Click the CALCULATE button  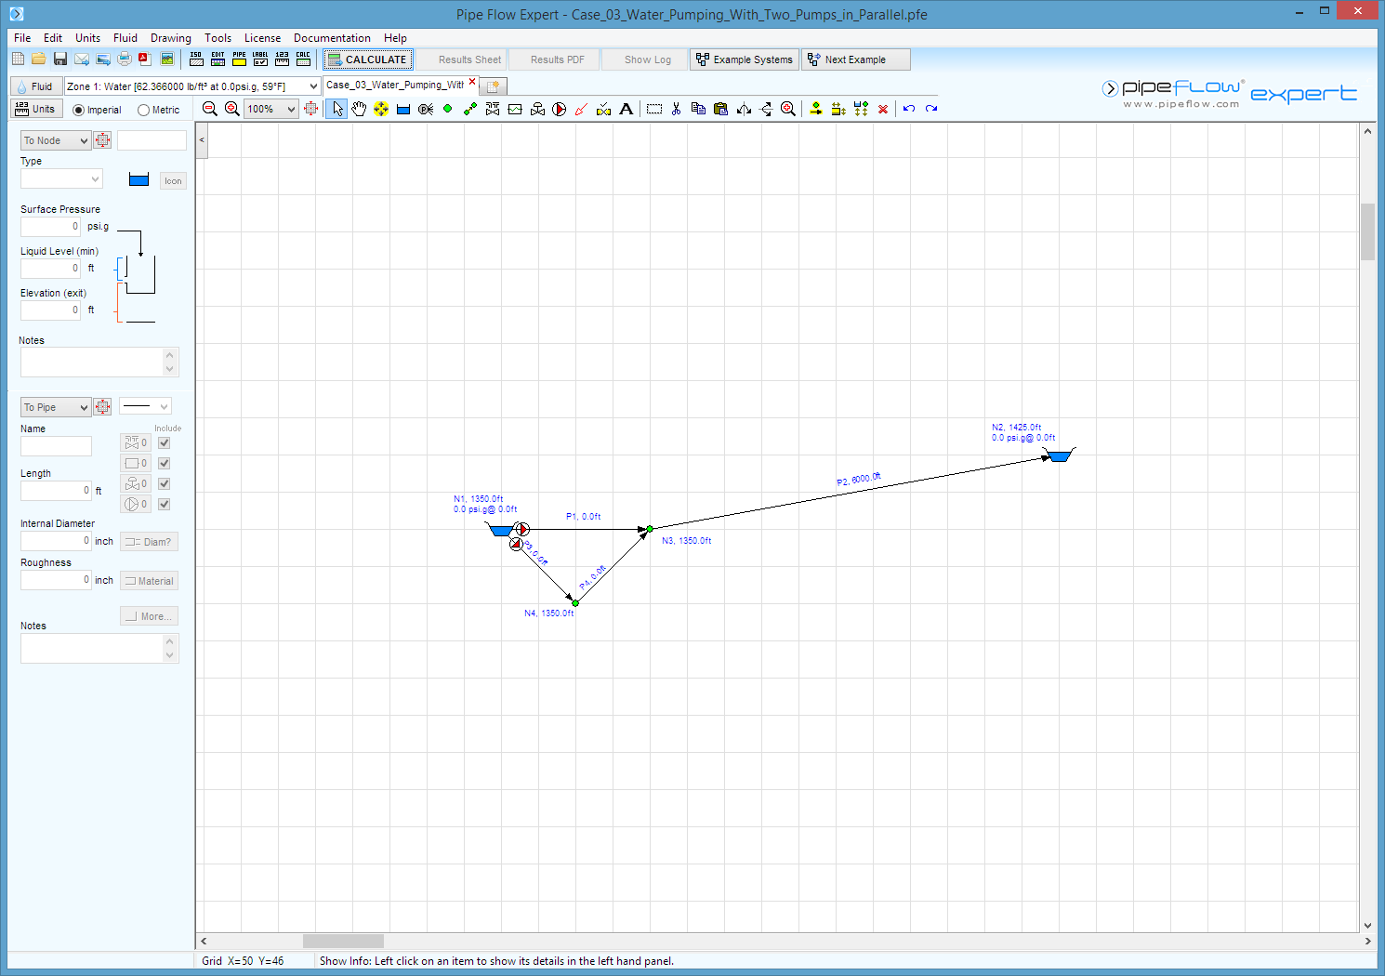point(367,59)
